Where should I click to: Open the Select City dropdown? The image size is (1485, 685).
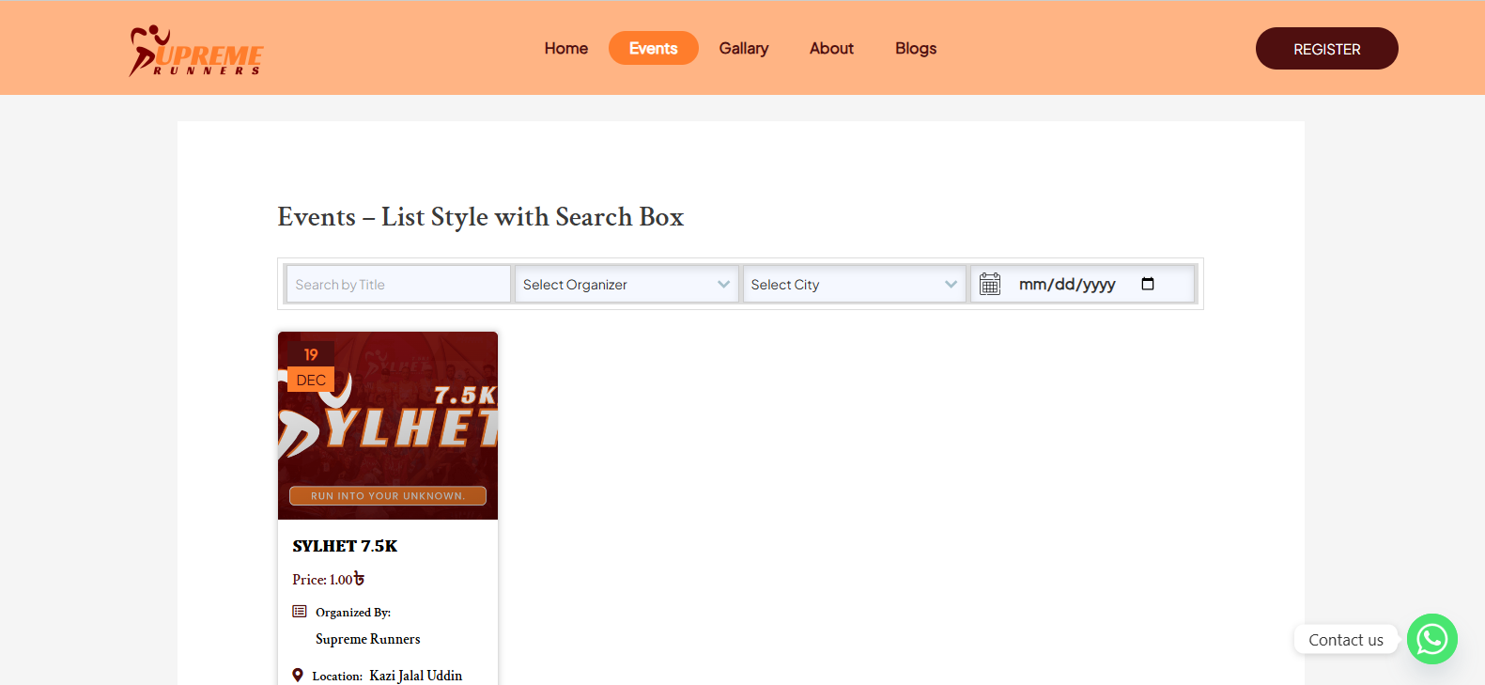point(854,284)
